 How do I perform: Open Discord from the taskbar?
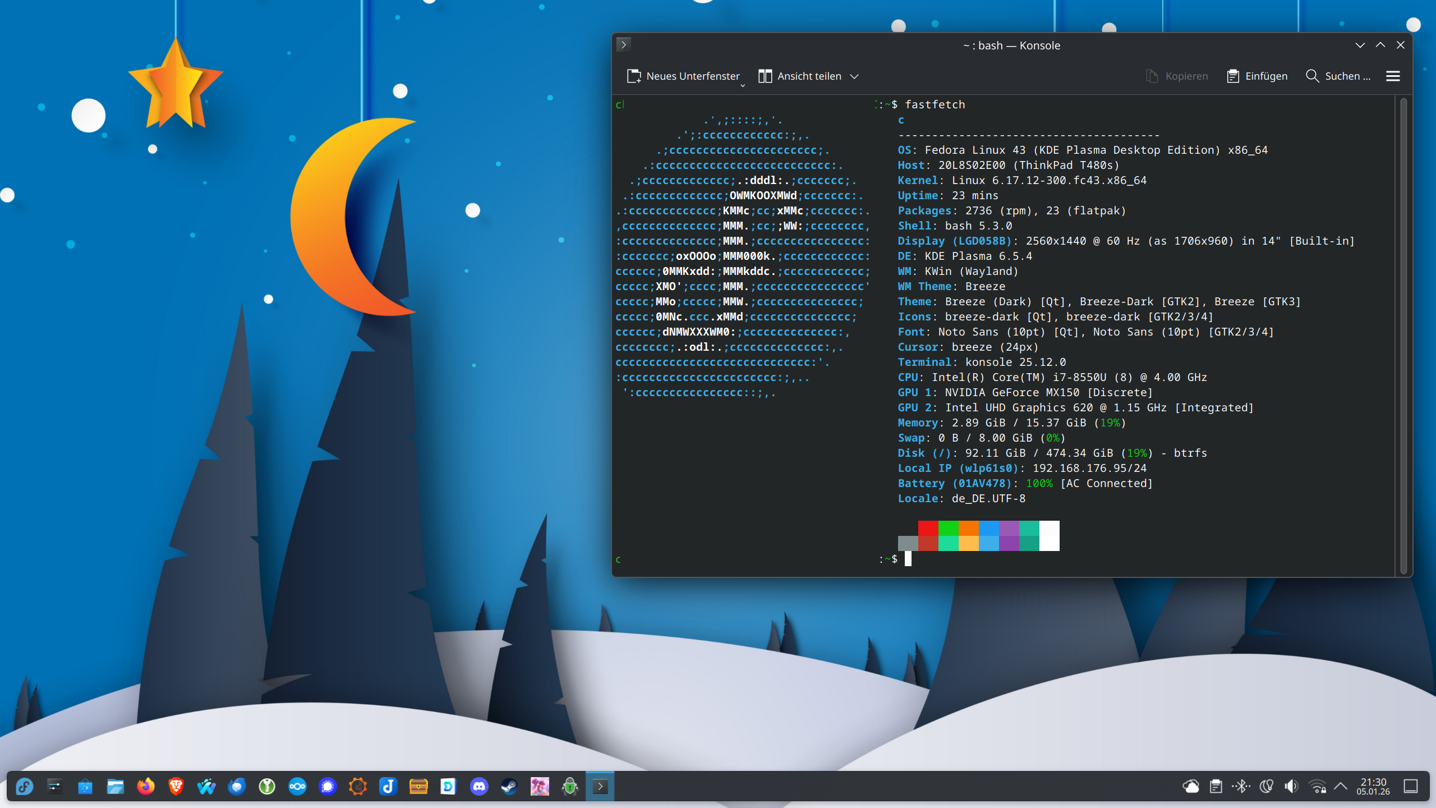(x=479, y=787)
